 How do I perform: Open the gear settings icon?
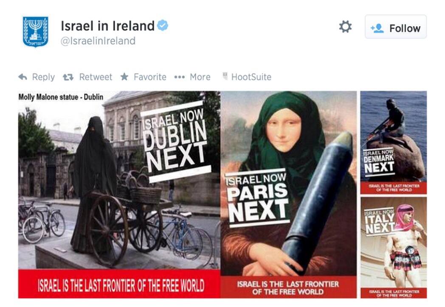(x=345, y=27)
